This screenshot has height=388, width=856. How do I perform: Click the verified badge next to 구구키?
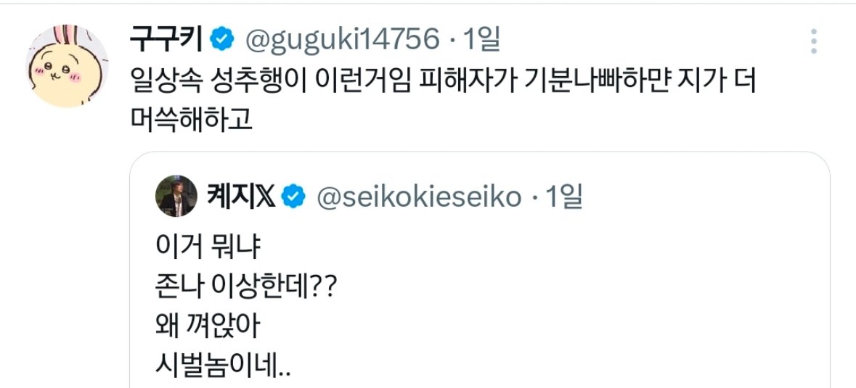219,41
